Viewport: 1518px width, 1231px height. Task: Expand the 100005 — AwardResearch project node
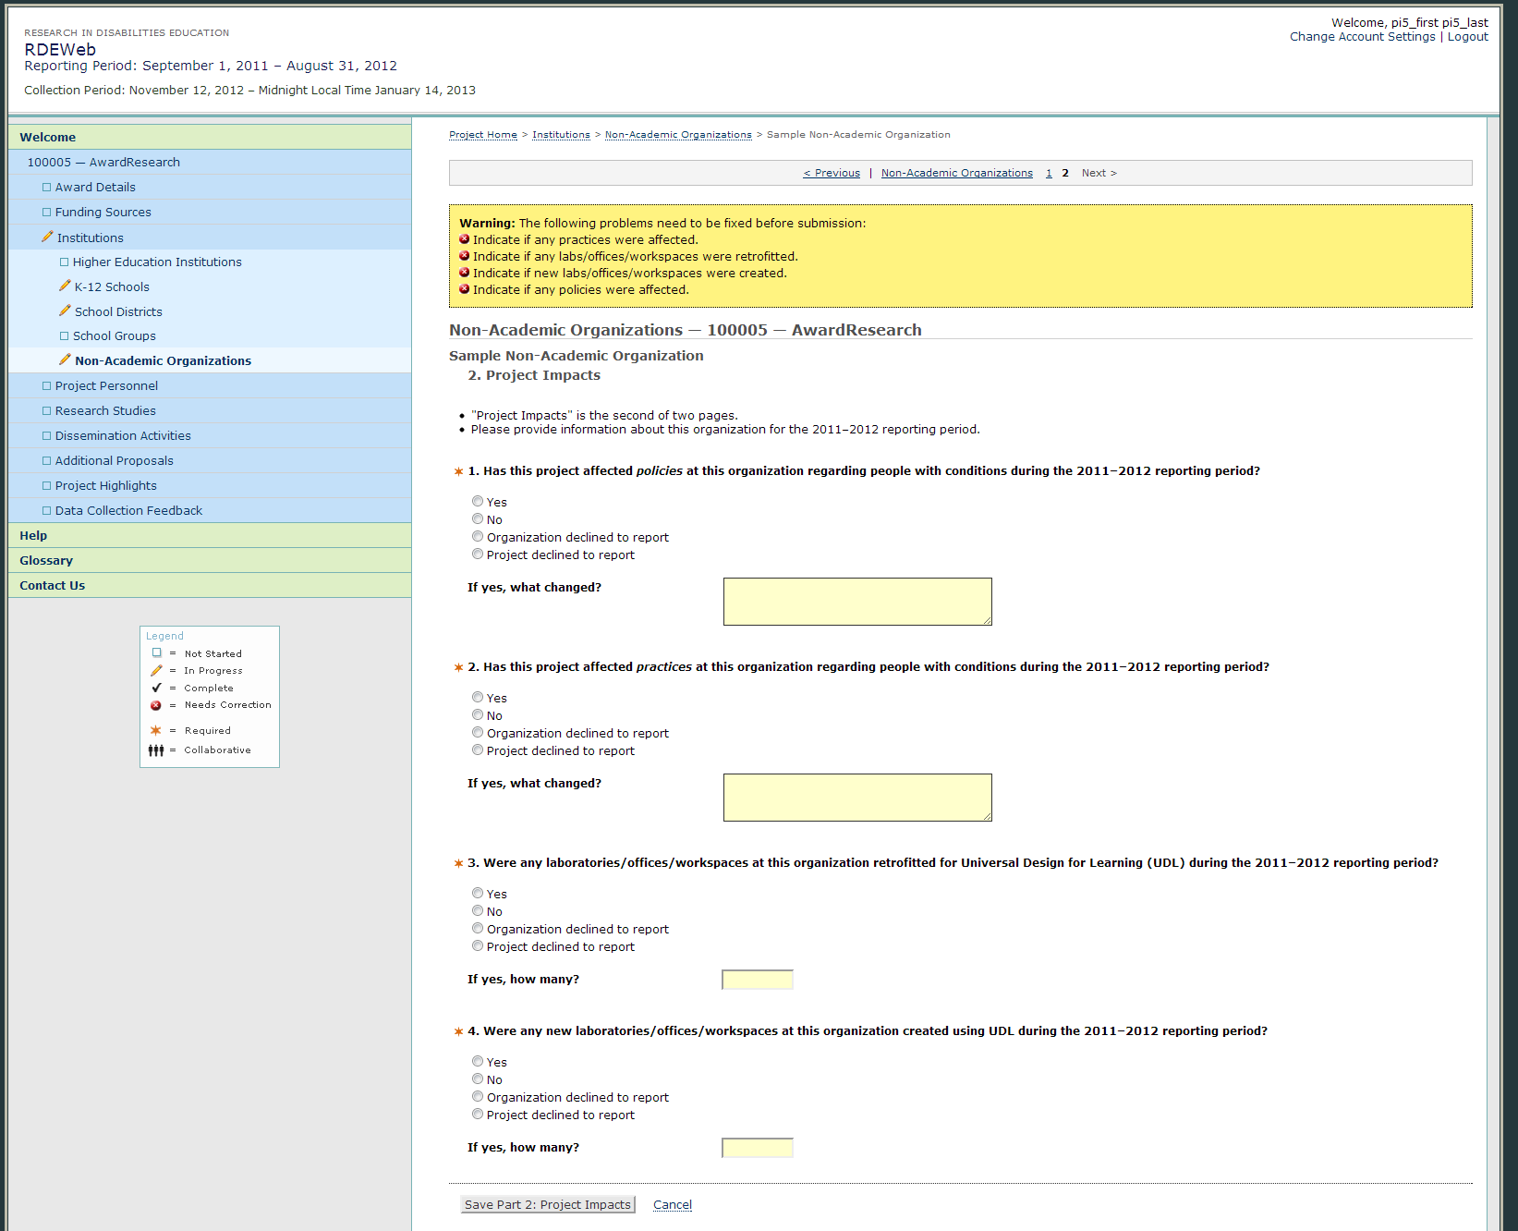(103, 163)
